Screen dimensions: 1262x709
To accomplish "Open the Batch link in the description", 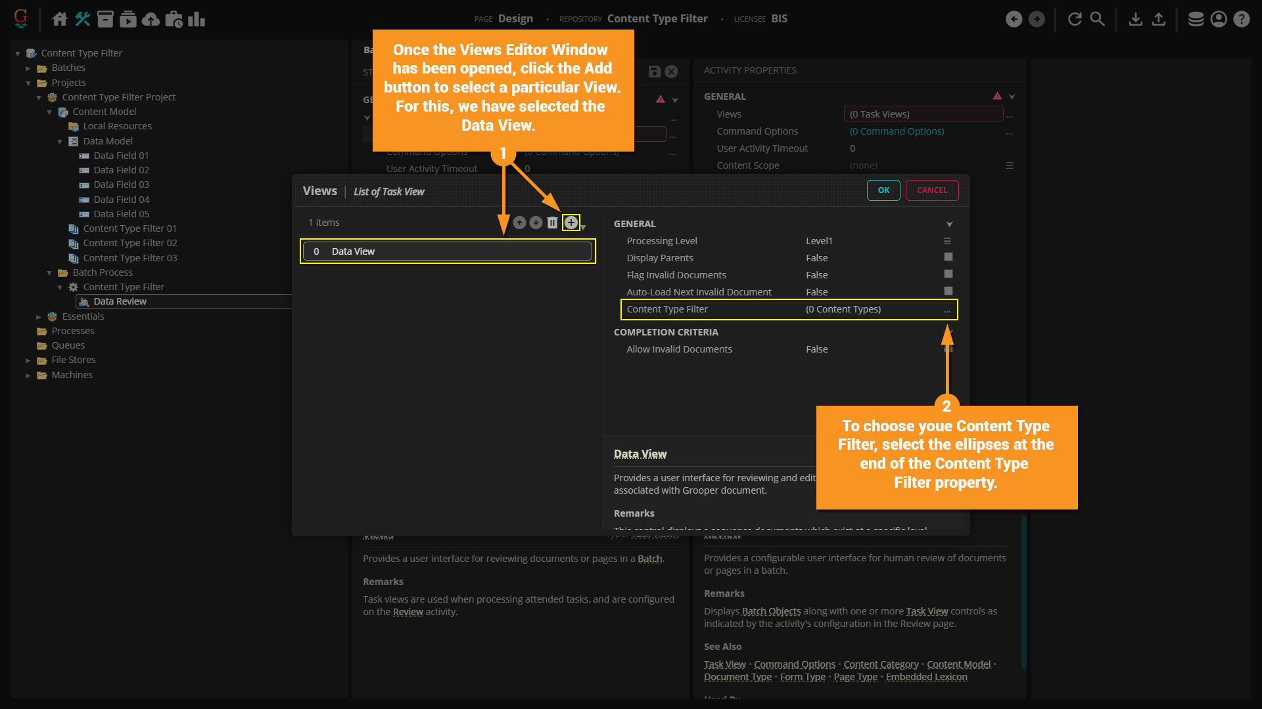I will [649, 559].
